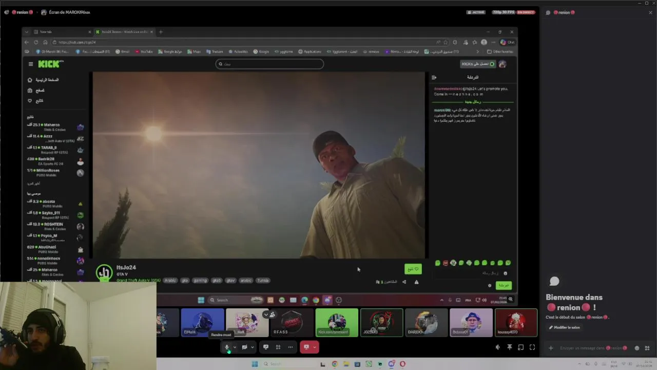Open WhatsApp from the Windows taskbar
The width and height of the screenshot is (657, 370).
pos(369,364)
